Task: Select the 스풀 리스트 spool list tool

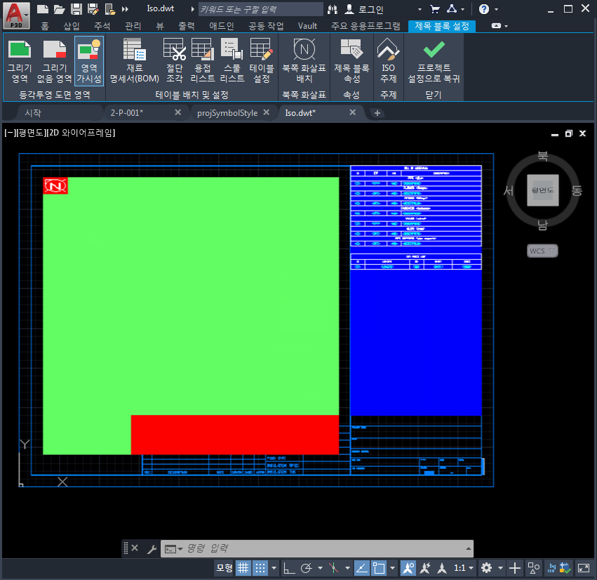Action: (232, 61)
